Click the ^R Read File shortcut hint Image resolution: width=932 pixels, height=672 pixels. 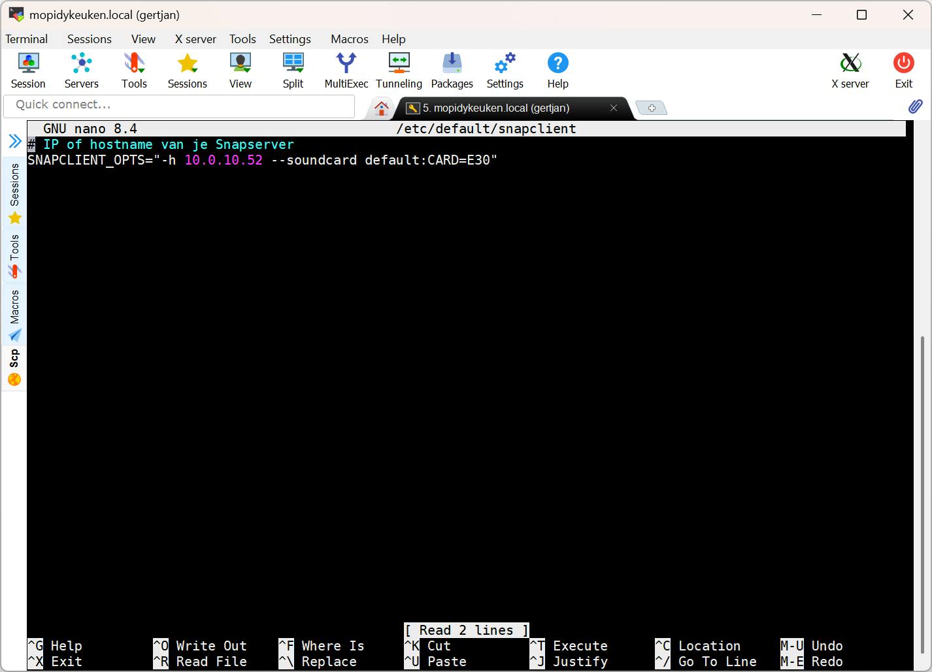tap(200, 662)
